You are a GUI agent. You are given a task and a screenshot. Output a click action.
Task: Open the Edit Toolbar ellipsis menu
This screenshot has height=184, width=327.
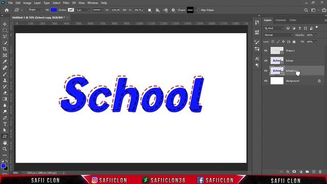click(5, 155)
